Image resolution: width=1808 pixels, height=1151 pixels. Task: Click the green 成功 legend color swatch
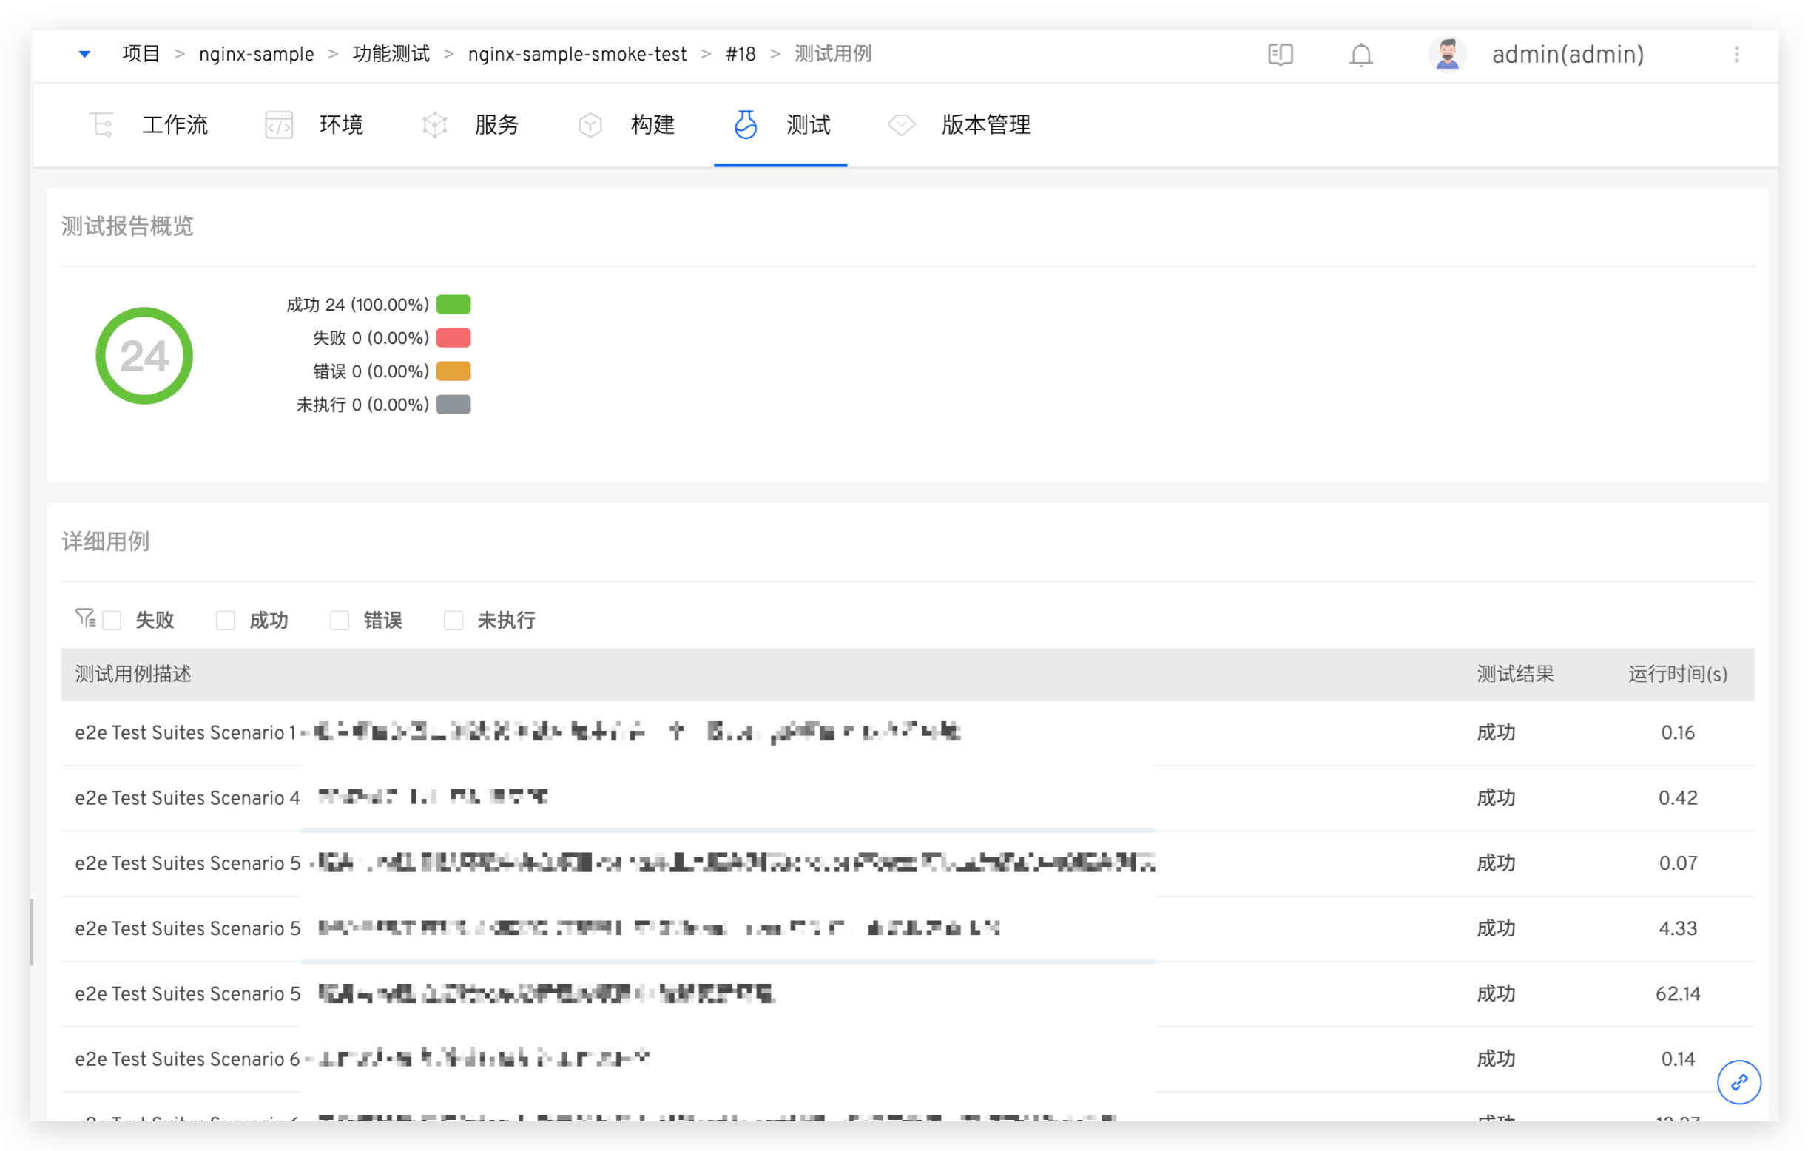(x=453, y=304)
